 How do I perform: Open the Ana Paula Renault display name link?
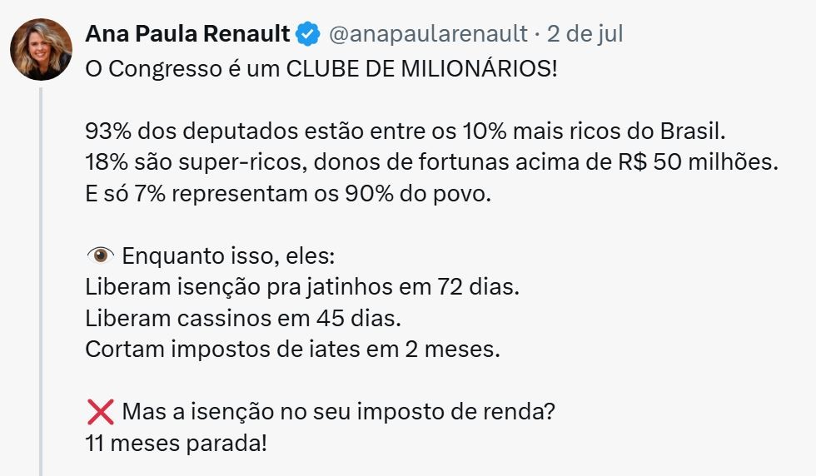(x=187, y=34)
